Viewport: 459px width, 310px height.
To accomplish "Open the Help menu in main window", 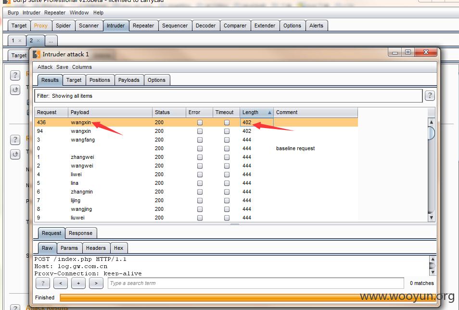I will pyautogui.click(x=98, y=13).
